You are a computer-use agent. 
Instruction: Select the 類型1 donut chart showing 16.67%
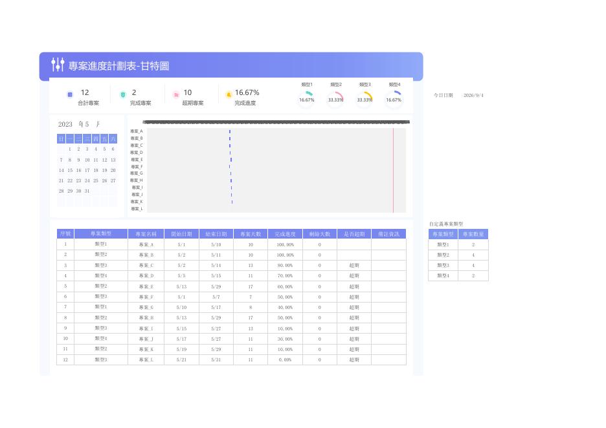(x=306, y=99)
